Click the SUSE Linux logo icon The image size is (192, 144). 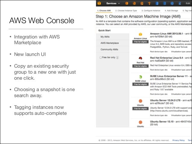[x=140, y=77]
